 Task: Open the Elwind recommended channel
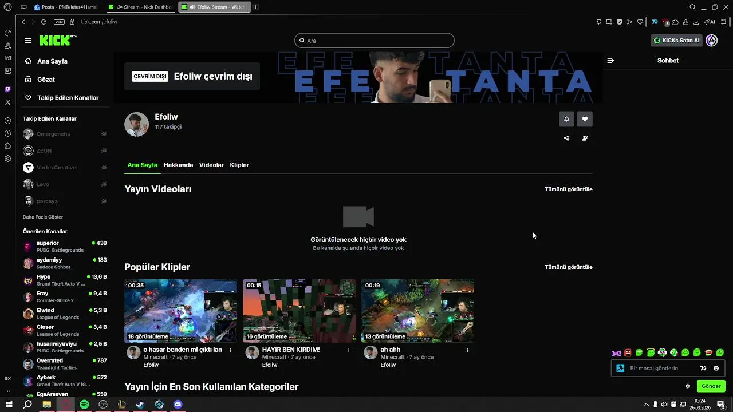click(x=65, y=314)
